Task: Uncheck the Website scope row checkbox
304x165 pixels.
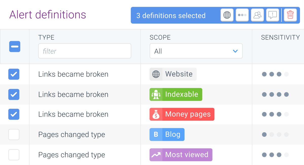Action: pyautogui.click(x=14, y=74)
